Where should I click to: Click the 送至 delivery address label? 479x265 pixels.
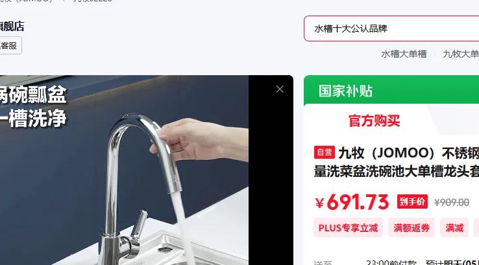(323, 263)
